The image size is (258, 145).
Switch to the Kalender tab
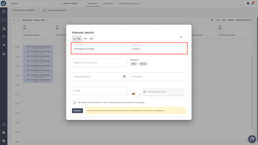point(93,3)
